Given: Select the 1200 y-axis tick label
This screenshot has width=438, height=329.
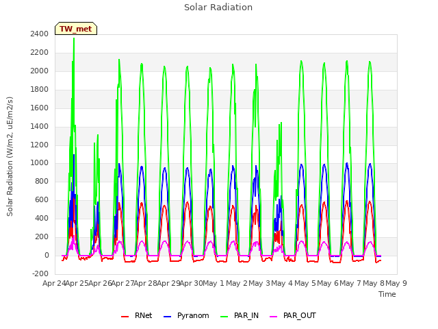Looking at the screenshot, I should pos(40,145).
